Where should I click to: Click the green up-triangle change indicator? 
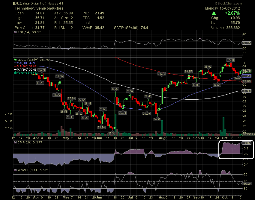tap(214, 13)
